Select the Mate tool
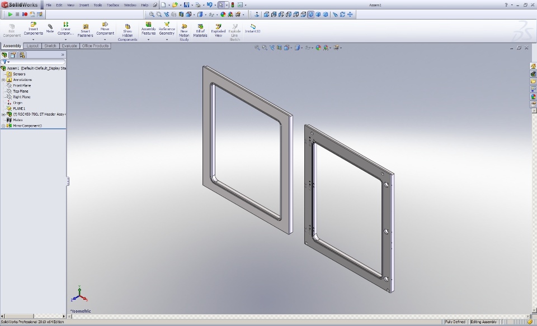 point(50,28)
